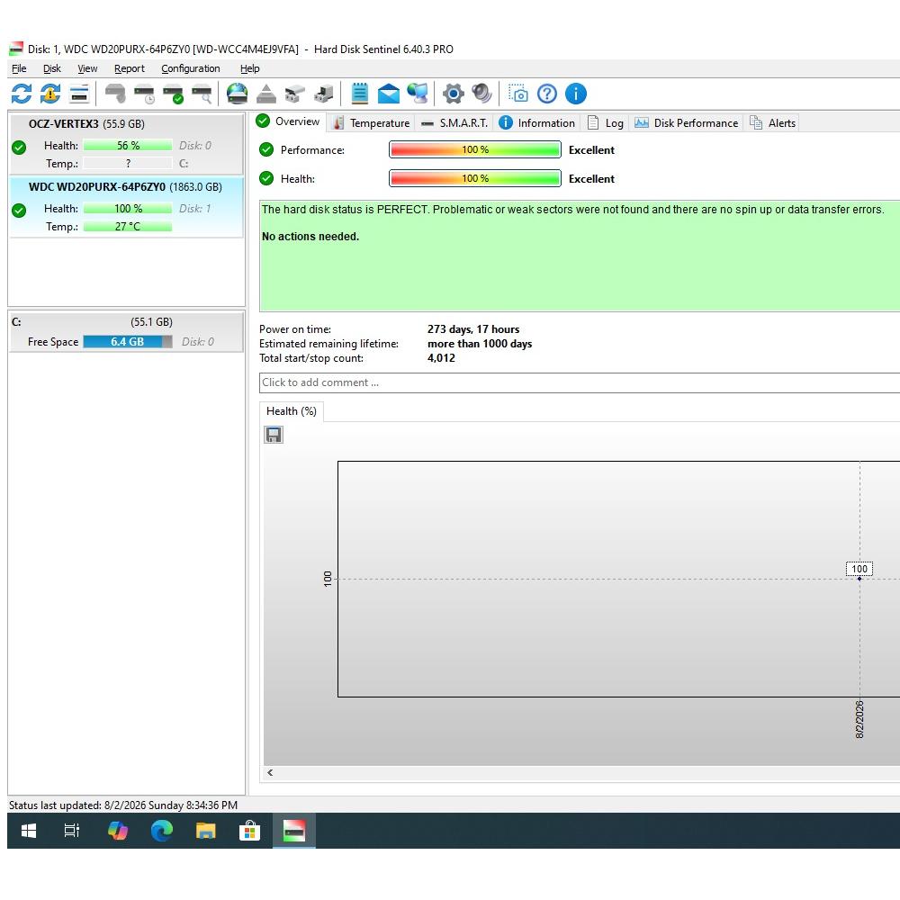The image size is (900, 900).
Task: Open Microsoft Store from the taskbar
Action: pyautogui.click(x=249, y=831)
